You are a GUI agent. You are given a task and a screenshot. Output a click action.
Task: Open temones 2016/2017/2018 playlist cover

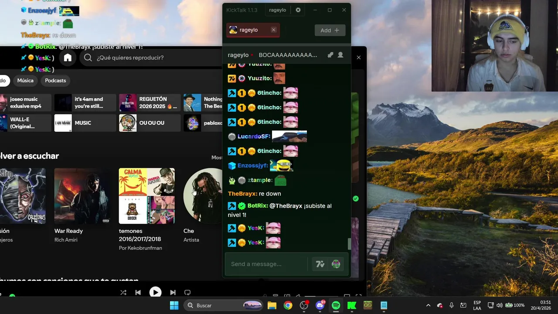click(x=146, y=196)
